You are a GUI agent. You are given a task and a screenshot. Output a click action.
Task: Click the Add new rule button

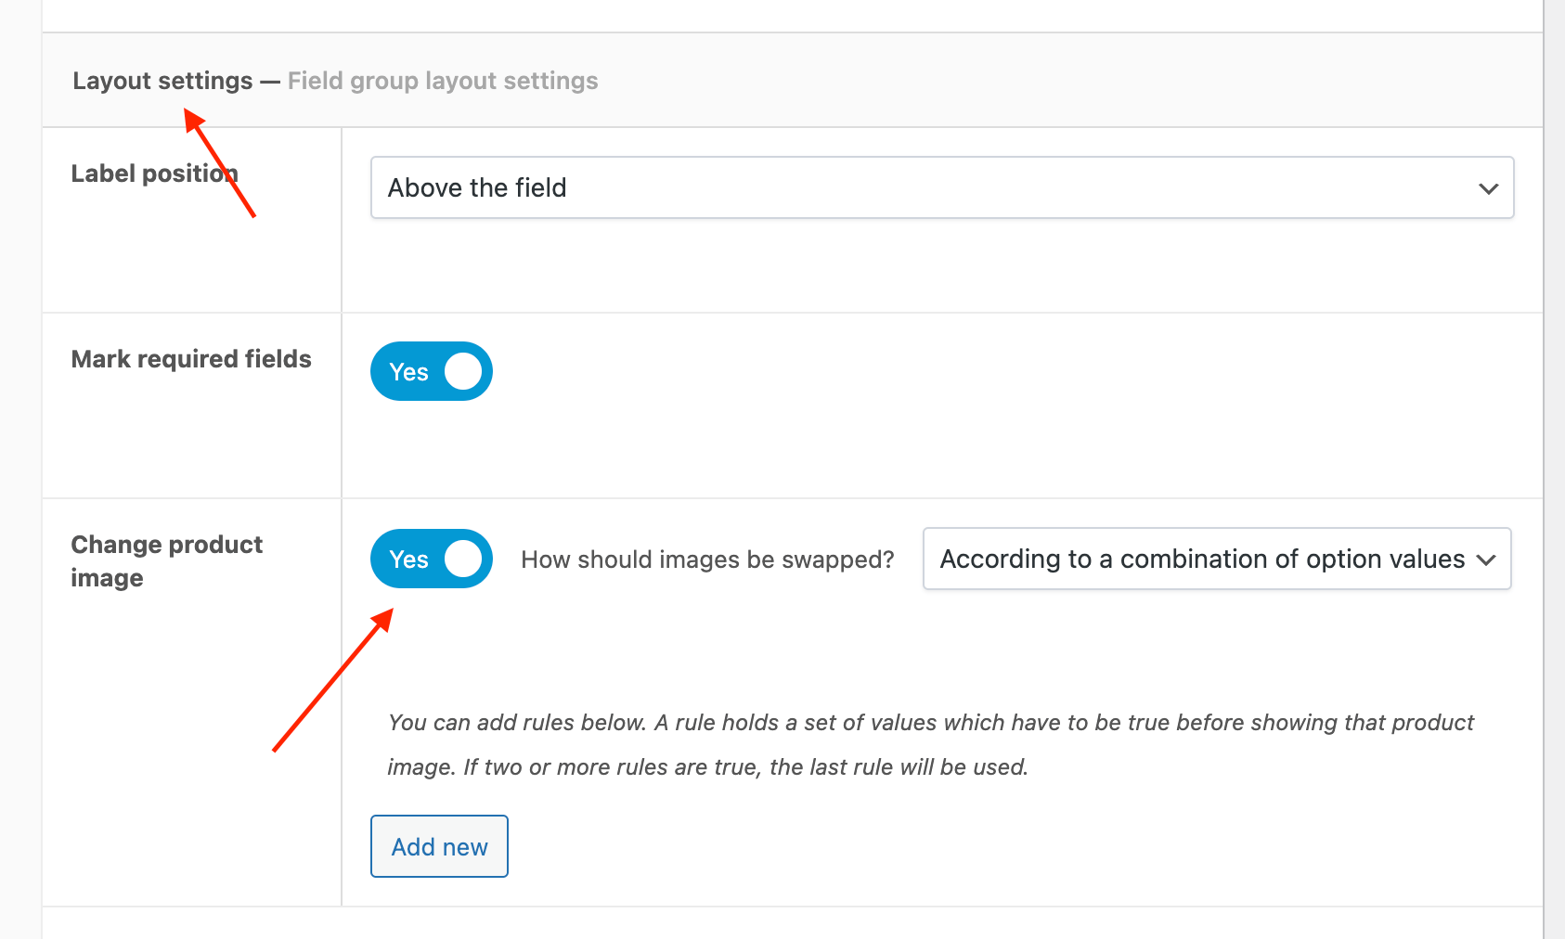coord(439,846)
